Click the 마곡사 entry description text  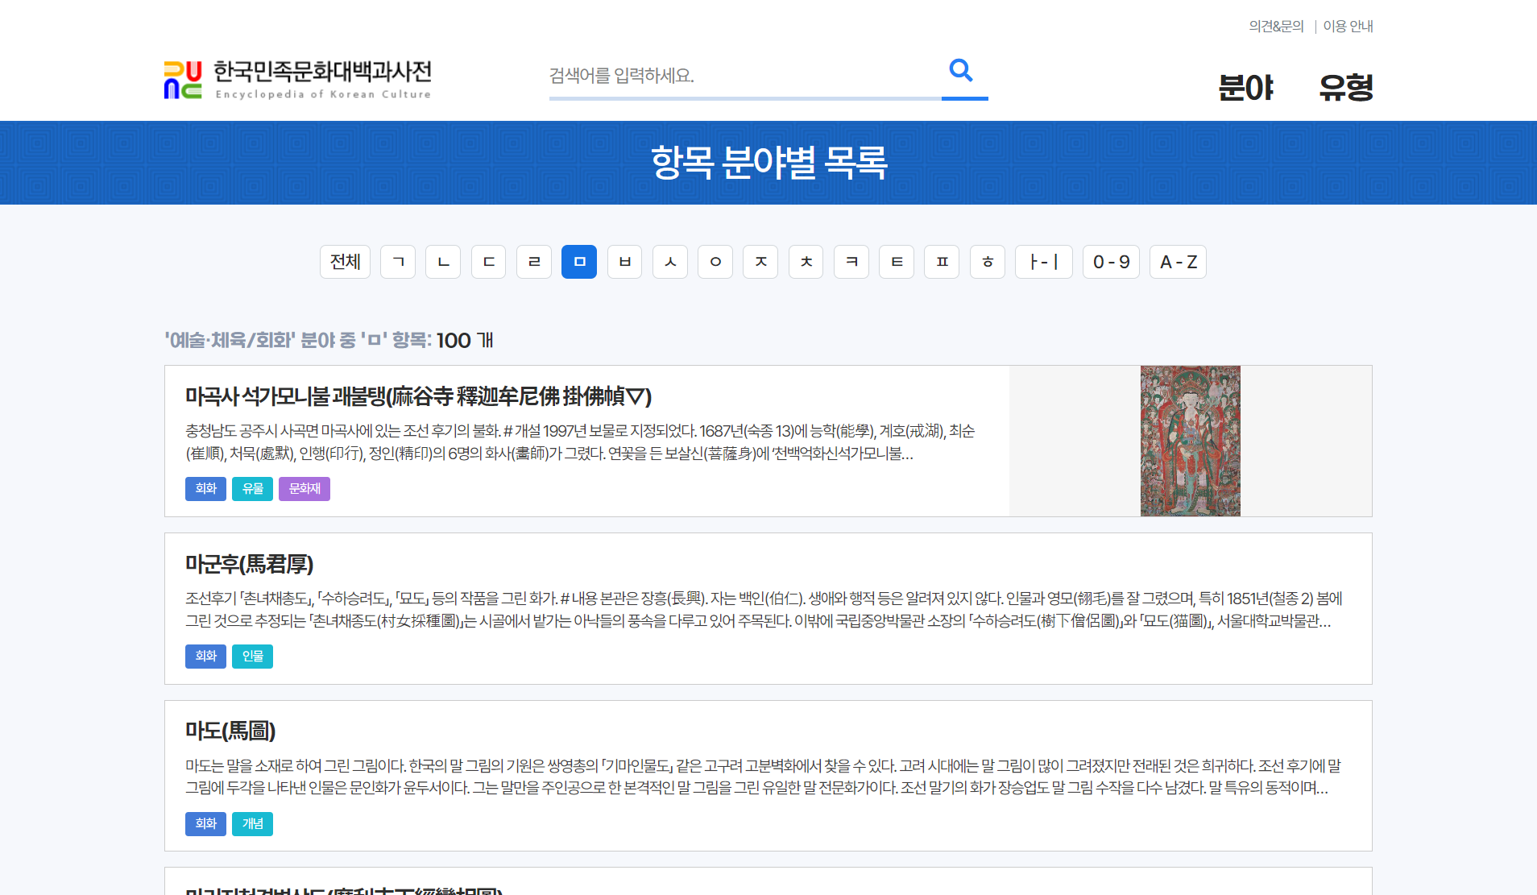coord(580,442)
